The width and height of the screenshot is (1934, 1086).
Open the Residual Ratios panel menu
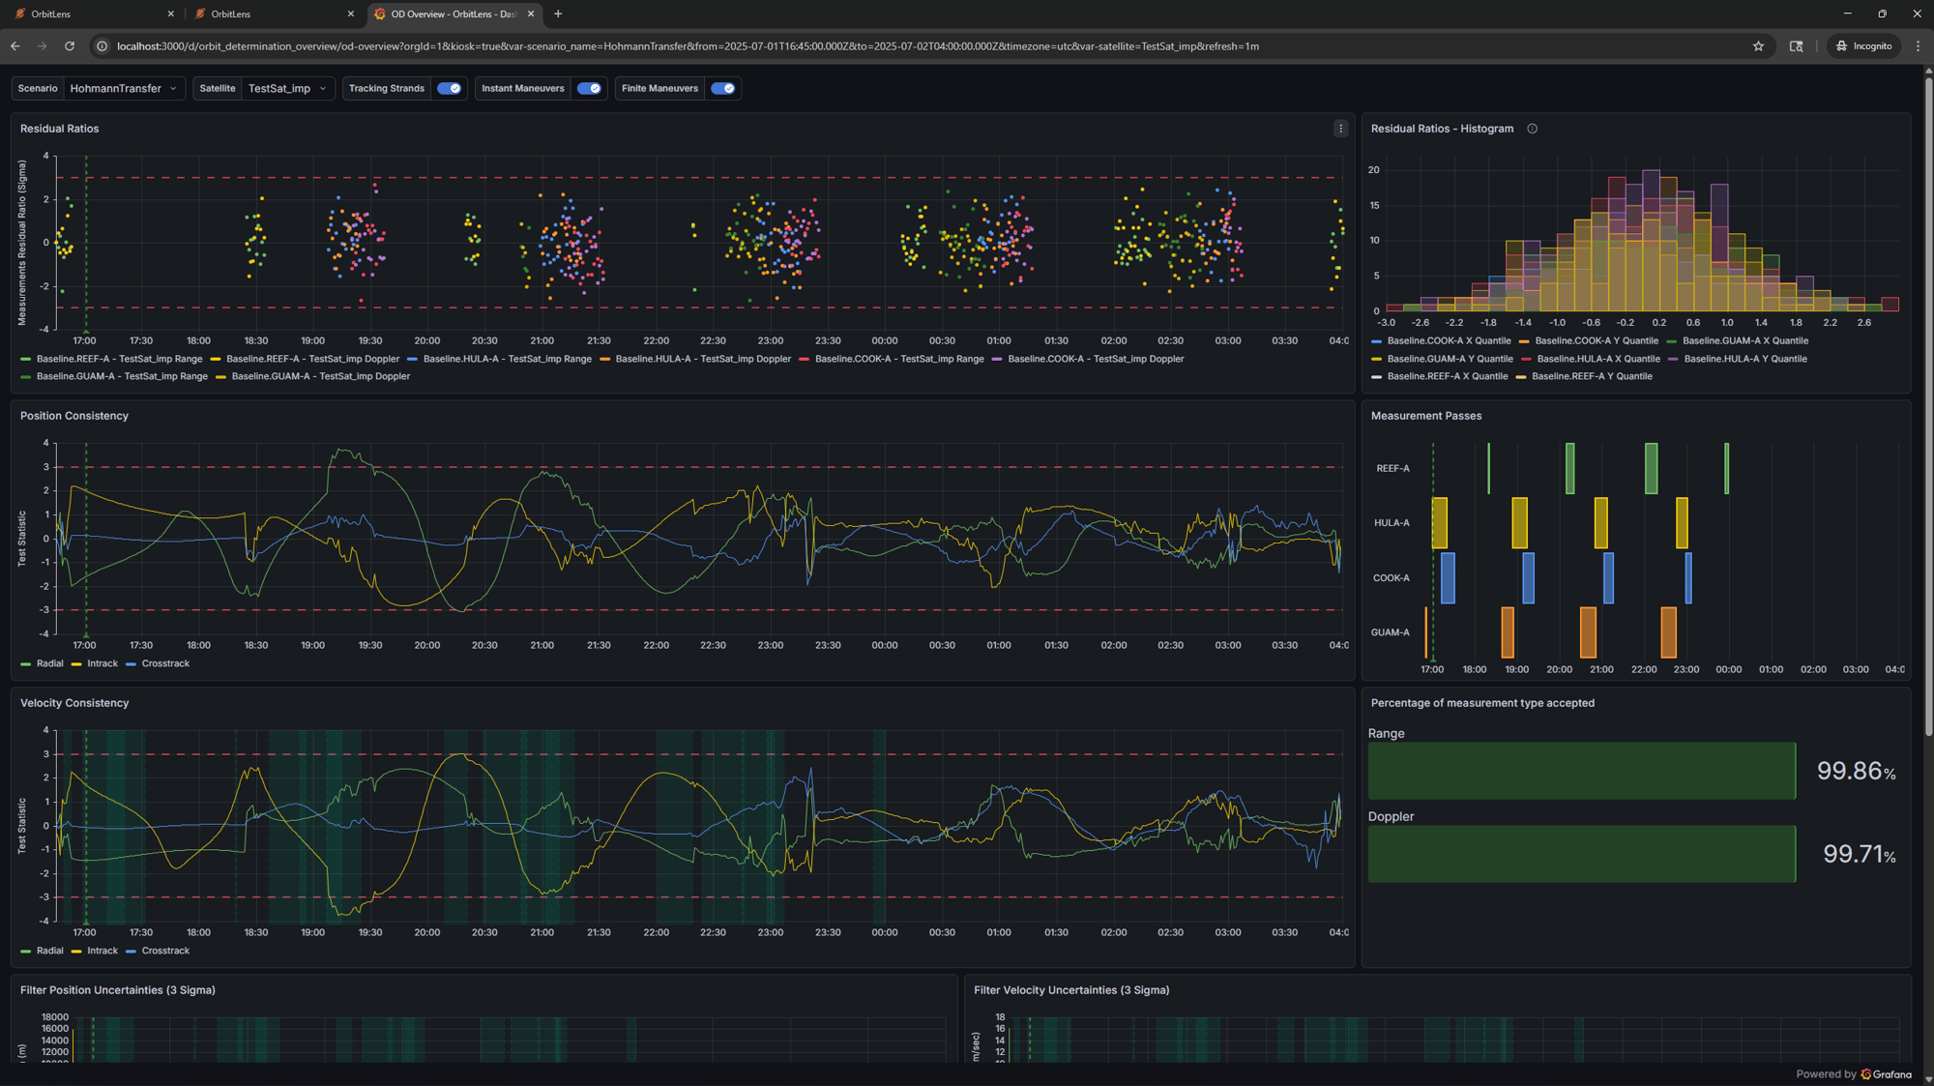click(x=1340, y=129)
